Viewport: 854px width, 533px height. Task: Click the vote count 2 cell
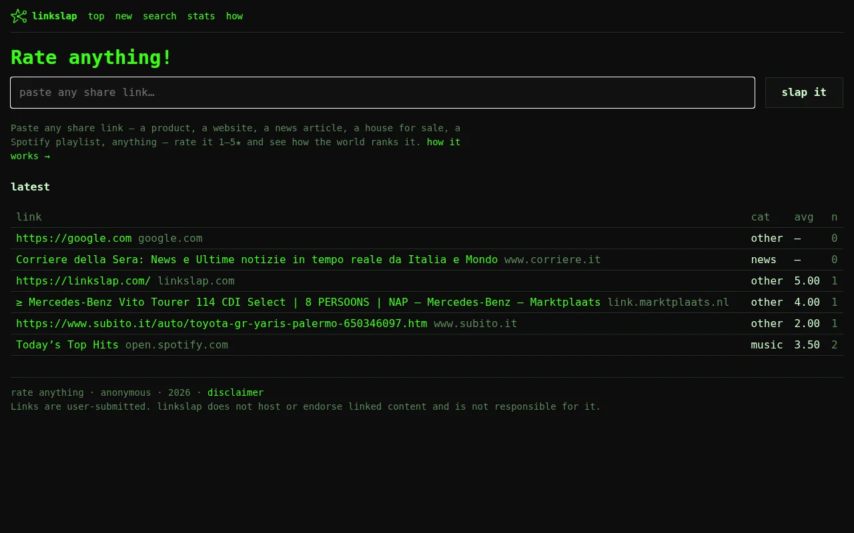click(834, 345)
